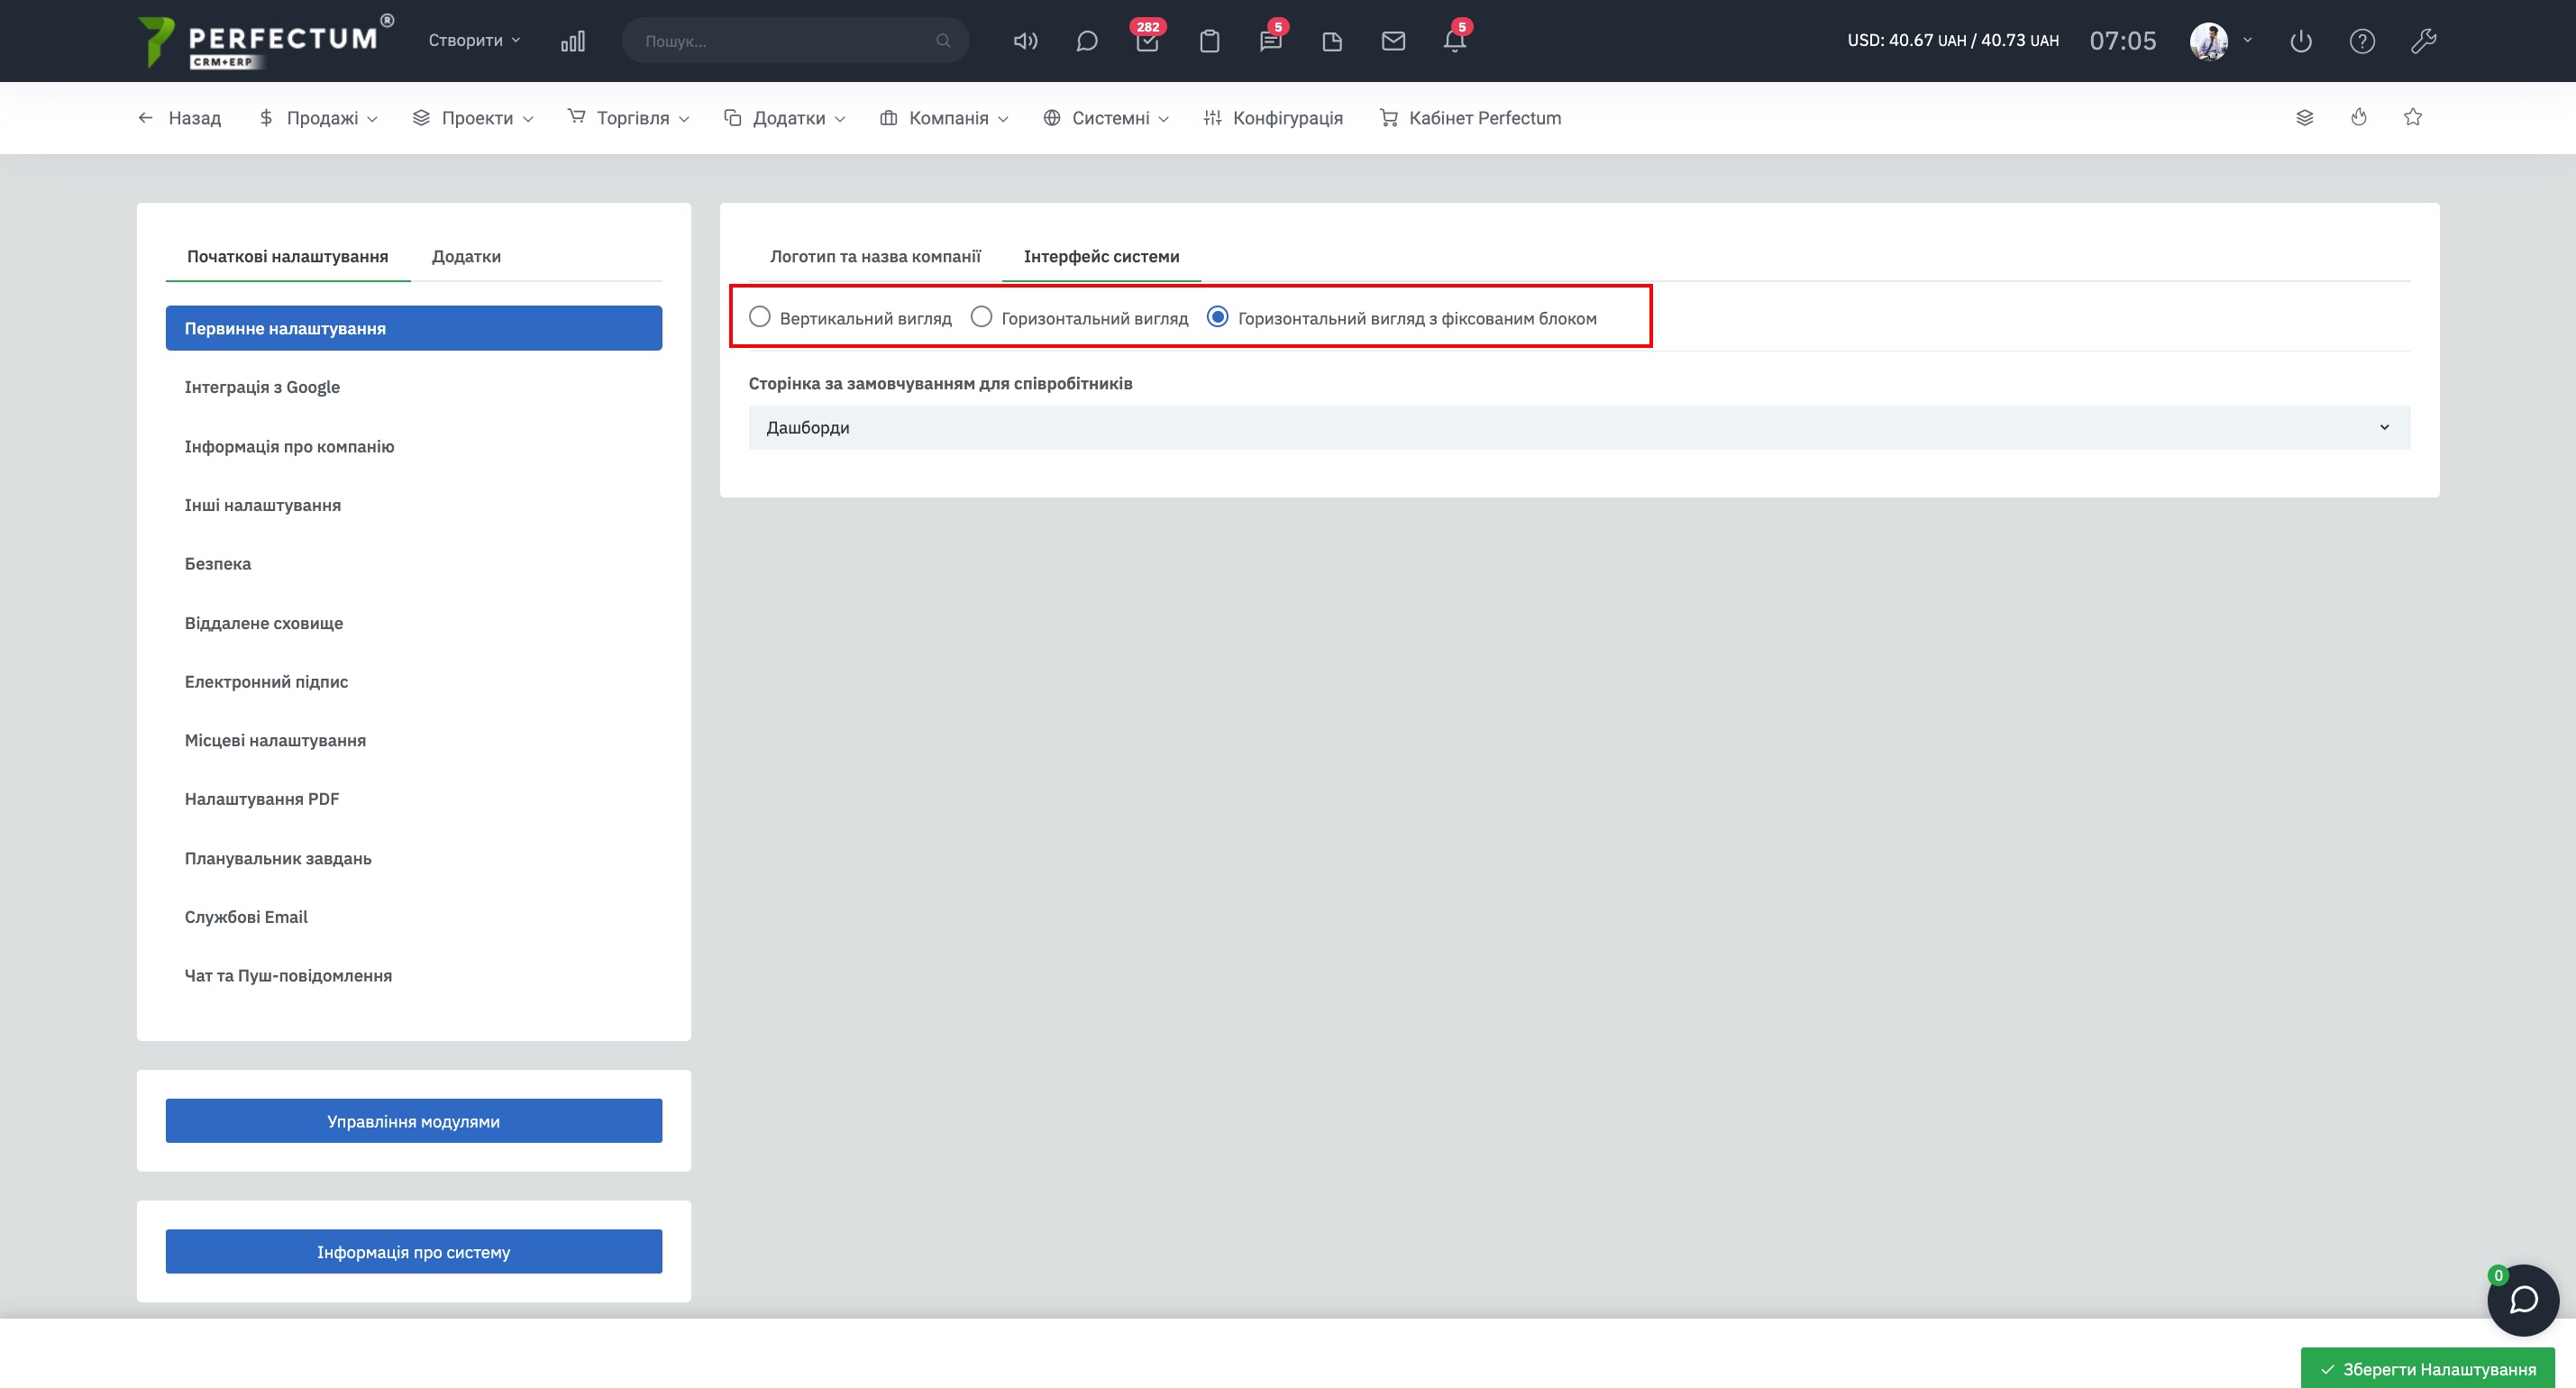Viewport: 2576px width, 1388px height.
Task: Open the bell notifications icon
Action: coord(1454,41)
